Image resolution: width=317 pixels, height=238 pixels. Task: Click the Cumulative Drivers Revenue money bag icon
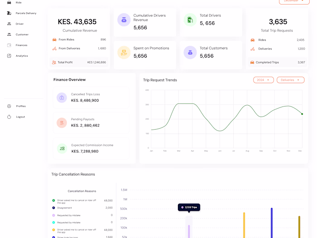(x=124, y=20)
